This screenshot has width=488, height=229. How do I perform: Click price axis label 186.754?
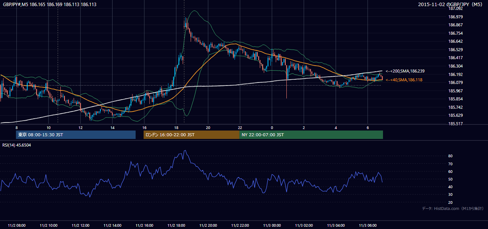(455, 33)
